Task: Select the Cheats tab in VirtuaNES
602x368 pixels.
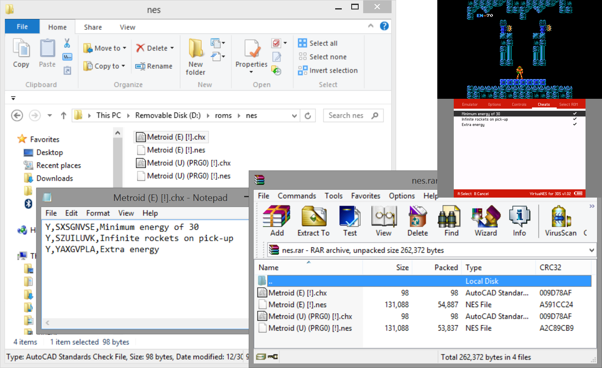Action: click(544, 105)
